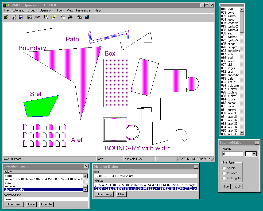This screenshot has height=211, width=263.
Task: Click the Clear button in Distance Dialog
Action: tap(121, 194)
